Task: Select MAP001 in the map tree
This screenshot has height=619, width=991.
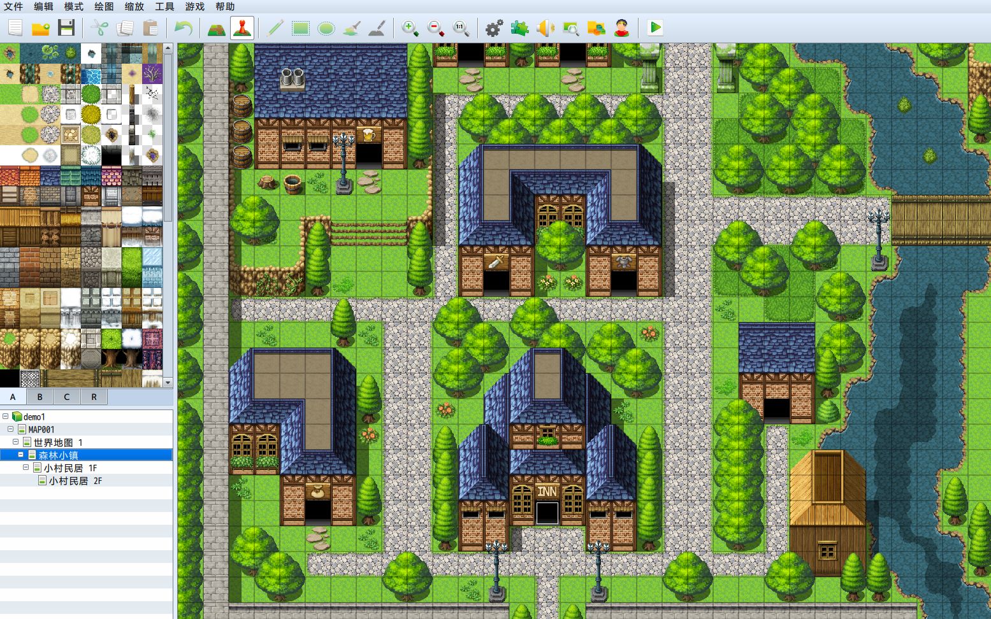Action: (41, 430)
